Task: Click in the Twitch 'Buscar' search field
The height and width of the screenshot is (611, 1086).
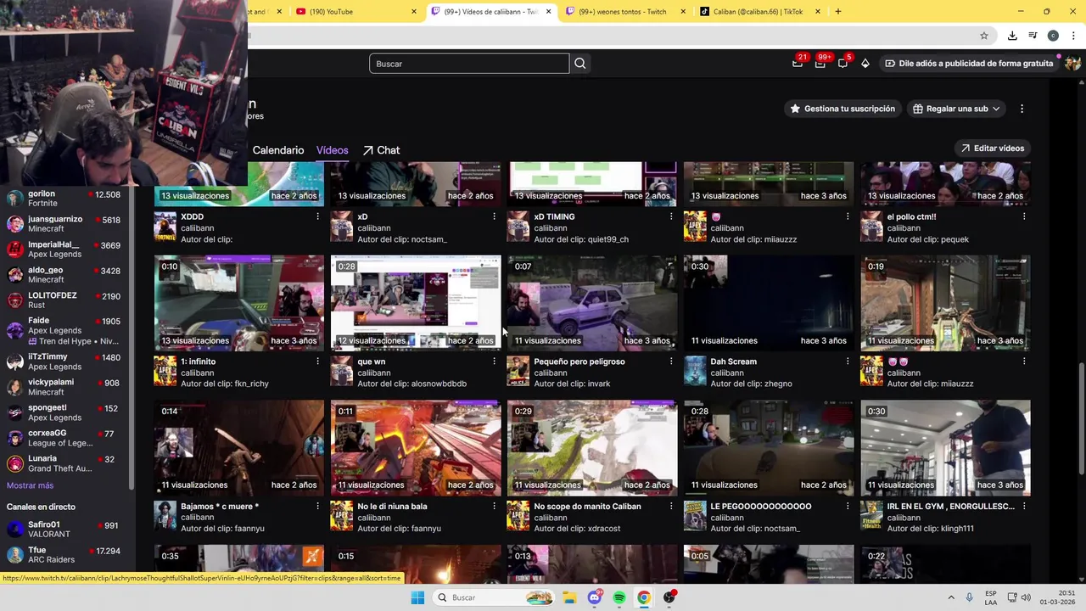Action: [469, 64]
